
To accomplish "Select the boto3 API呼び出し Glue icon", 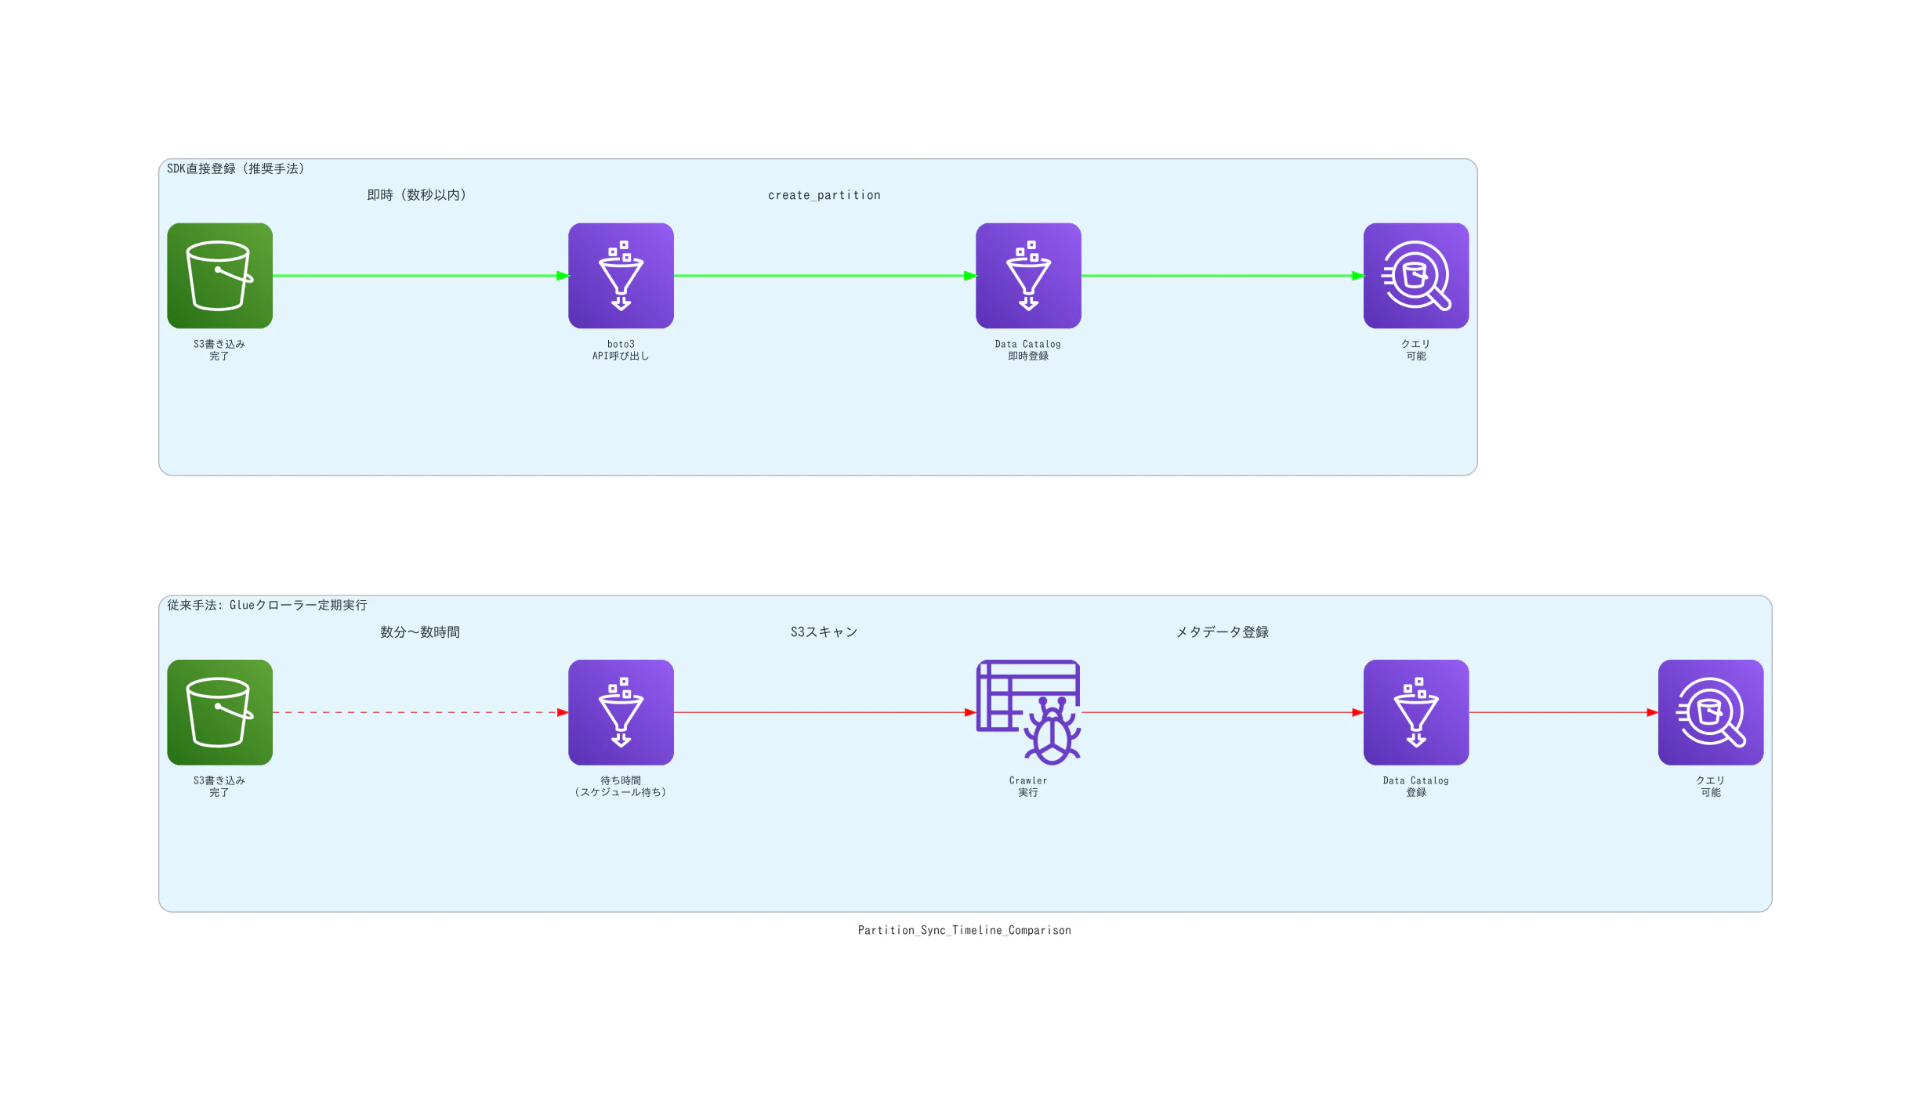I will point(621,276).
